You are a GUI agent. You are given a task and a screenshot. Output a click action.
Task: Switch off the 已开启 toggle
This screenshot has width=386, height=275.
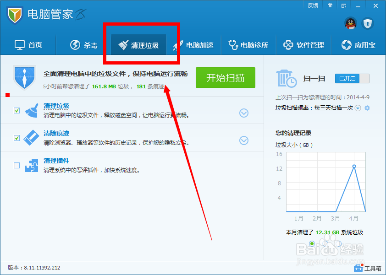(x=352, y=78)
